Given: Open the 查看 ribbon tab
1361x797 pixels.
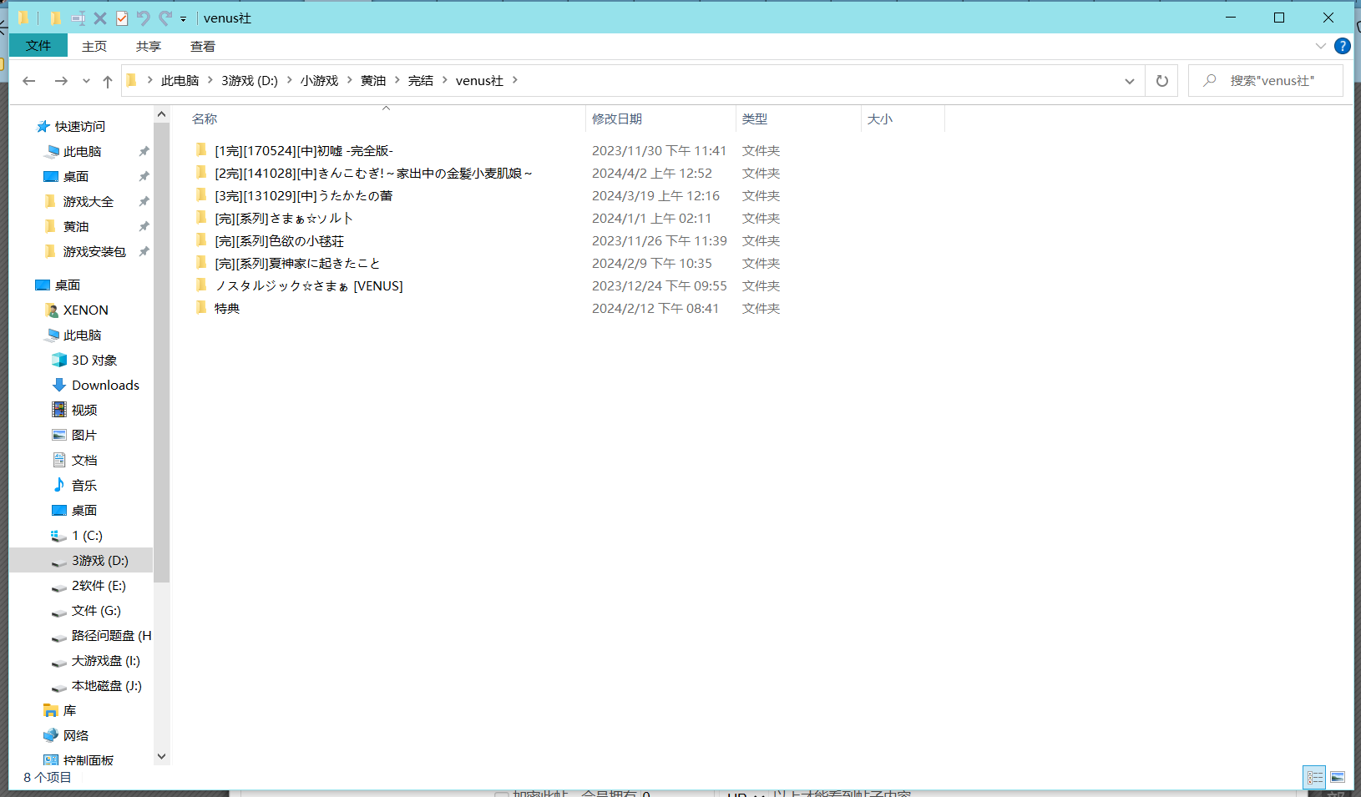Looking at the screenshot, I should (203, 47).
